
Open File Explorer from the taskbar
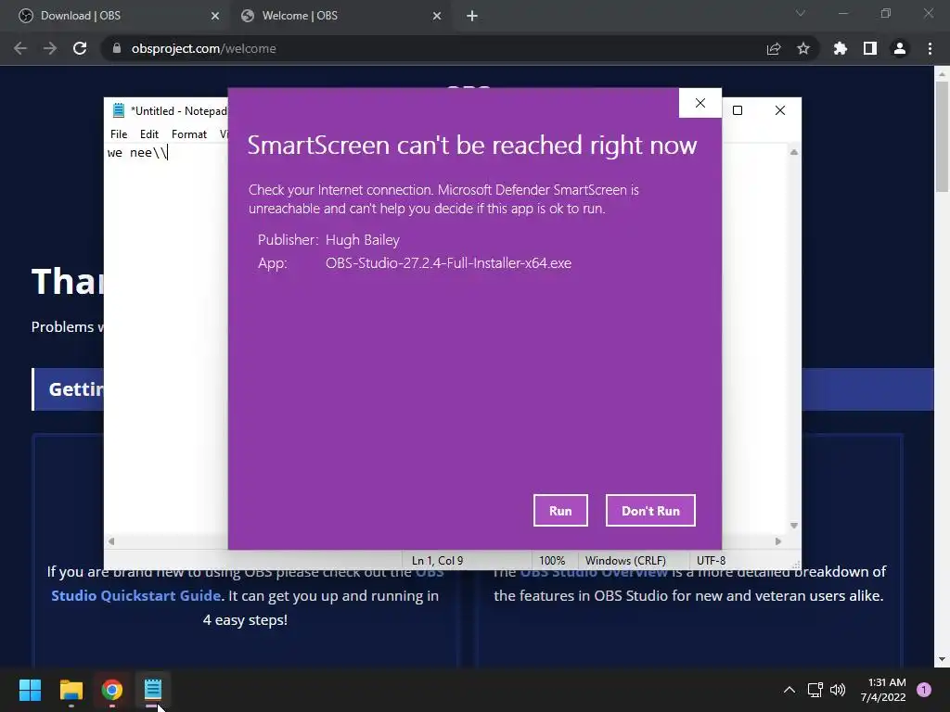71,690
